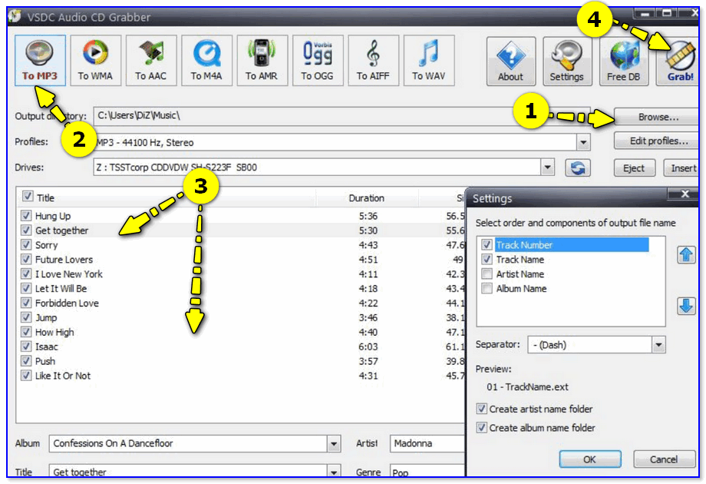Select the To WAV format icon

tap(428, 60)
